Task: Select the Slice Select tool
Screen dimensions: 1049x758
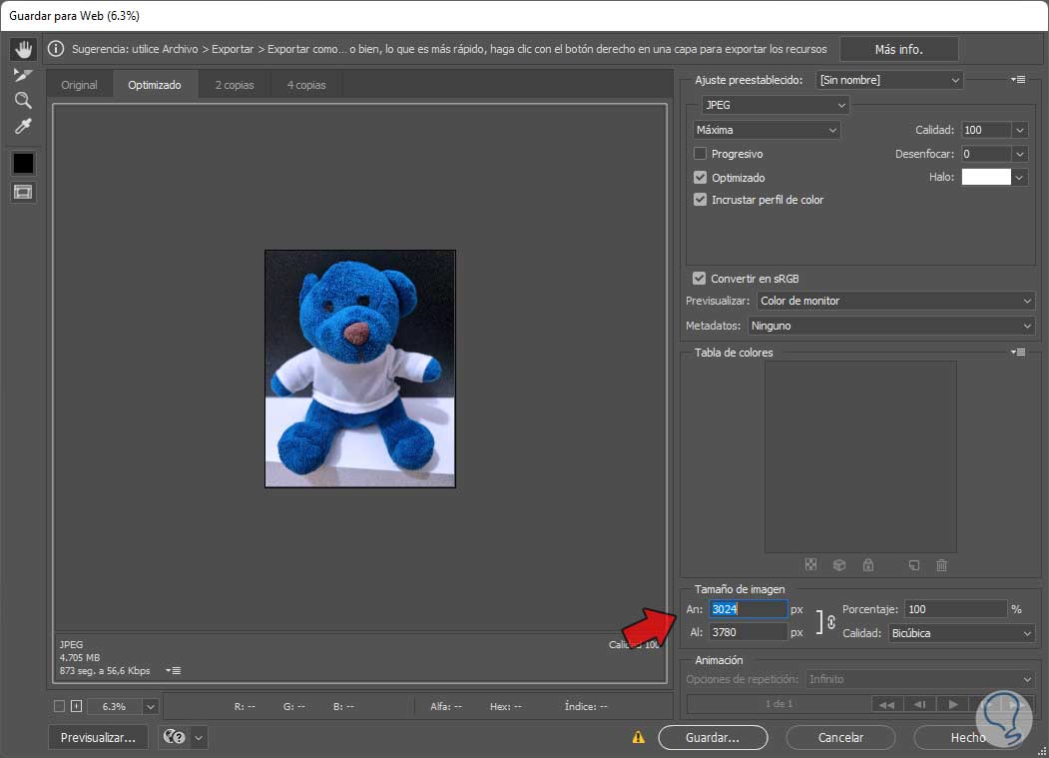Action: [x=23, y=75]
